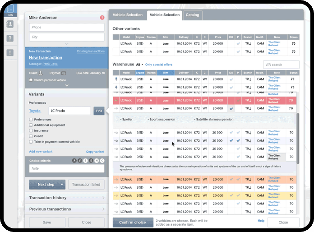Click the Note field under Choice criteria
The height and width of the screenshot is (232, 314).
[67, 168]
